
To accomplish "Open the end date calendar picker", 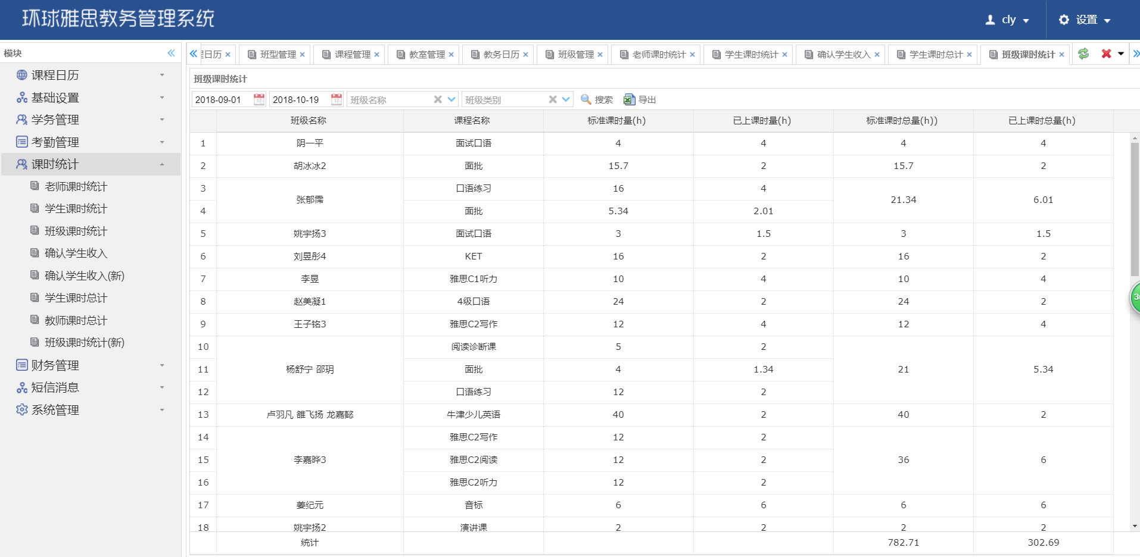I will (x=337, y=99).
